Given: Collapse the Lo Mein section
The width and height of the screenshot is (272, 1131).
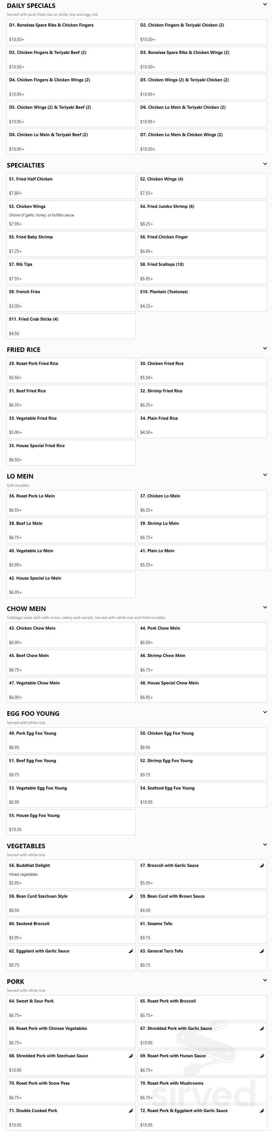Looking at the screenshot, I should [265, 475].
